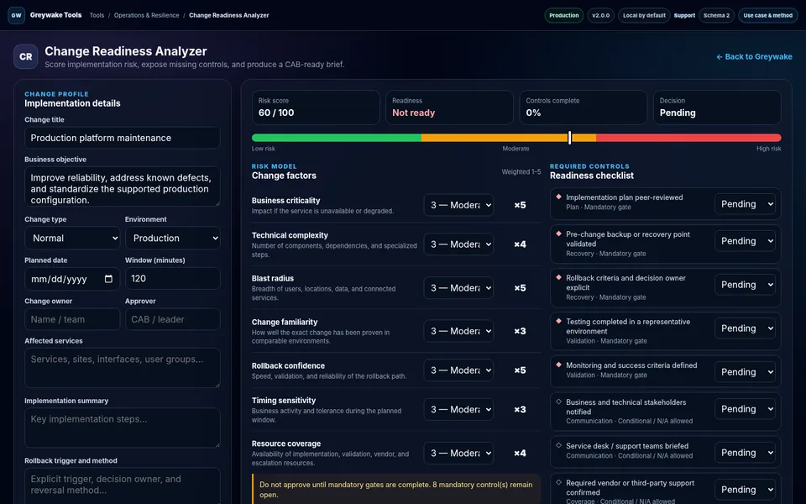This screenshot has width=806, height=504.
Task: Click the ×3 weight for Change familiarity
Action: (x=521, y=331)
